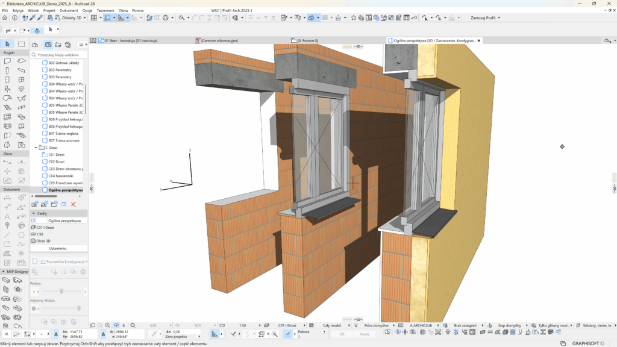Adjust the Podrys slider
617x347 pixels.
coord(61,292)
